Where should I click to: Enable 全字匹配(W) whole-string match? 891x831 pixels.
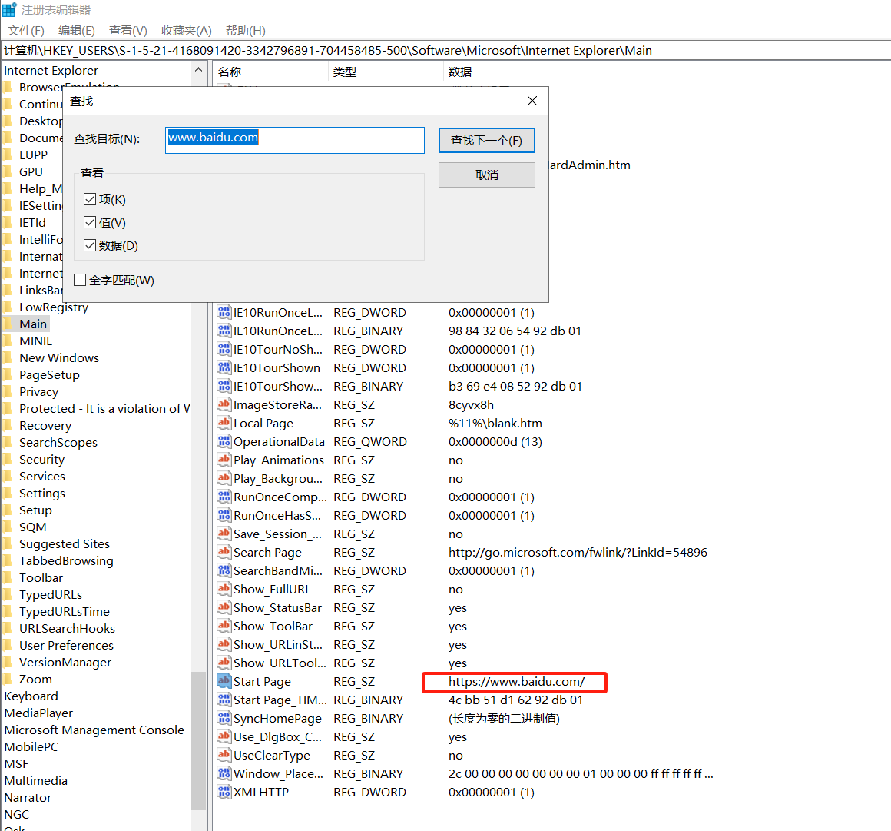tap(80, 280)
